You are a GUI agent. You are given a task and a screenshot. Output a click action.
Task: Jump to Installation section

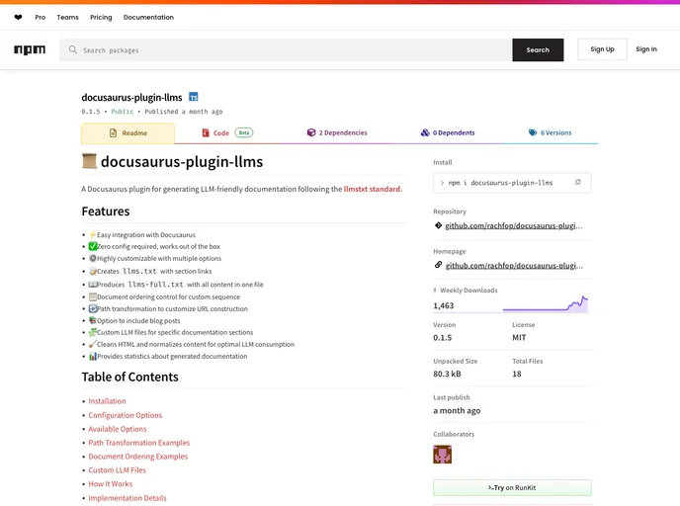[x=107, y=401]
